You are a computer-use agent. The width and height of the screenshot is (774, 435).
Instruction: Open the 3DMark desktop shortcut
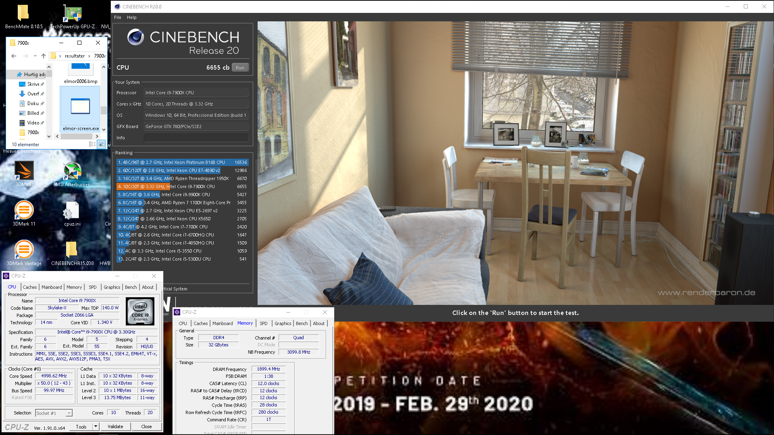(24, 174)
